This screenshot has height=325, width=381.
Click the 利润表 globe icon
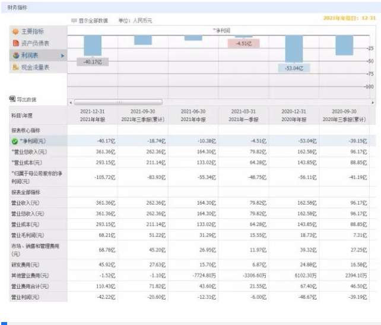15,55
